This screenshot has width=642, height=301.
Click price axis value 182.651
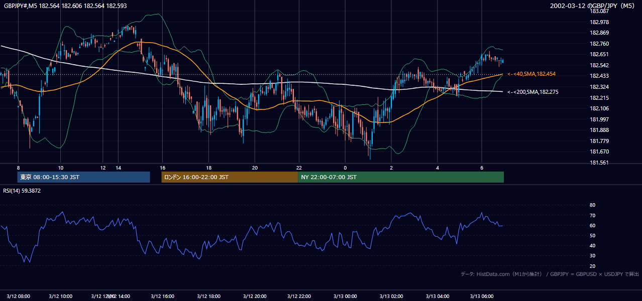coord(599,54)
